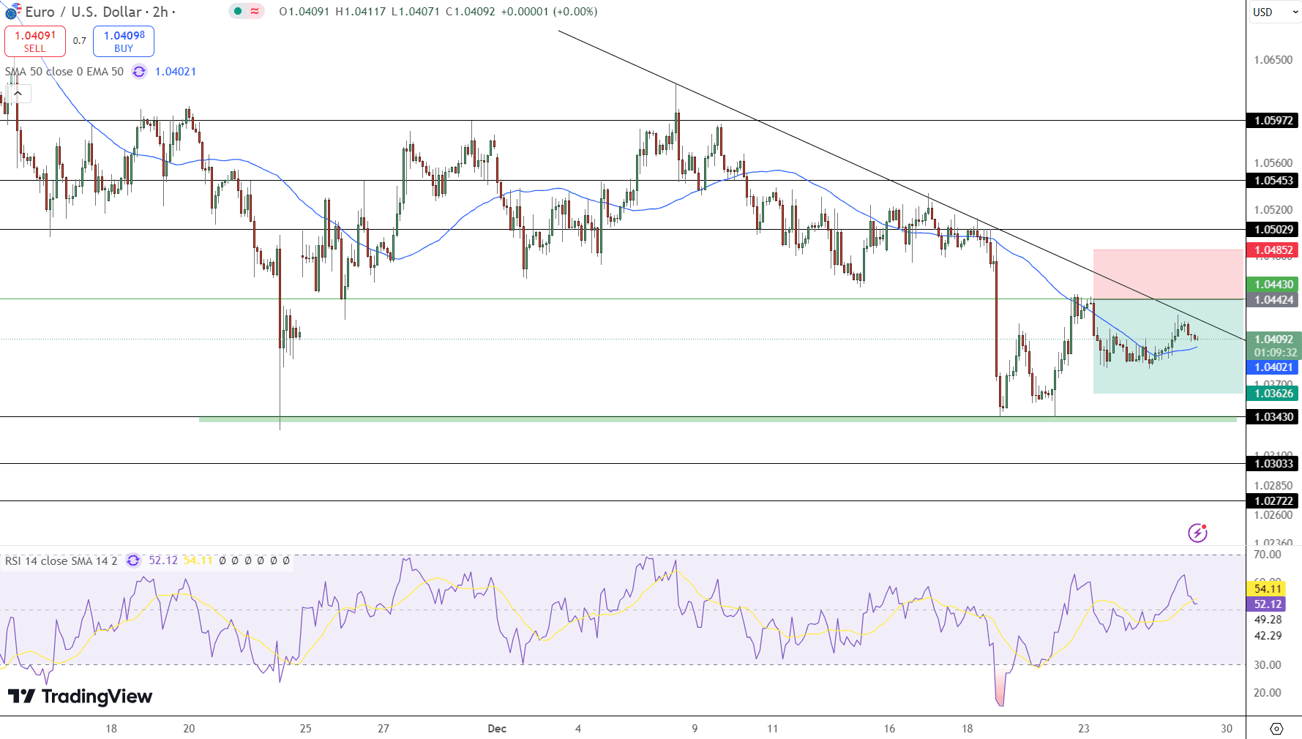Select the green 1.04430 price label

(x=1273, y=285)
